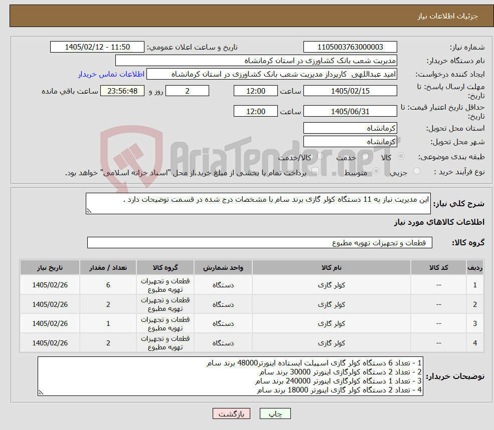This screenshot has width=494, height=430.
Task: Click quantity 1 in row 3
Action: (x=108, y=323)
